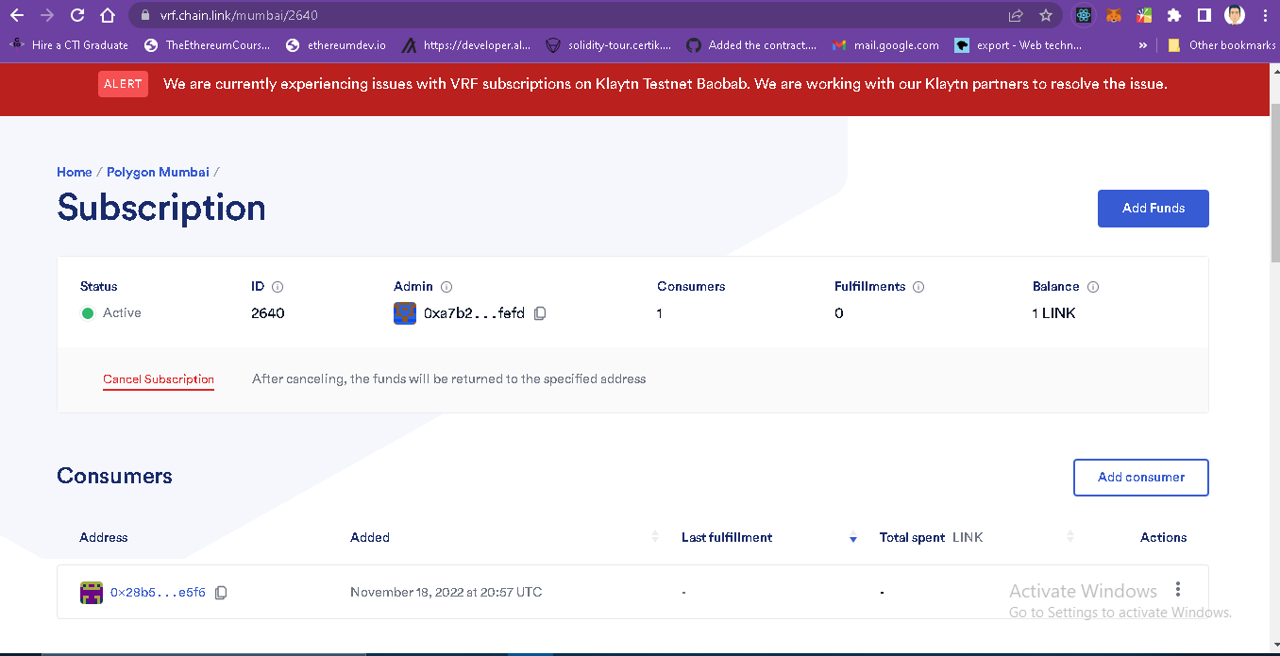
Task: Select the admin address 0xa7b2...fefd text
Action: pos(474,313)
